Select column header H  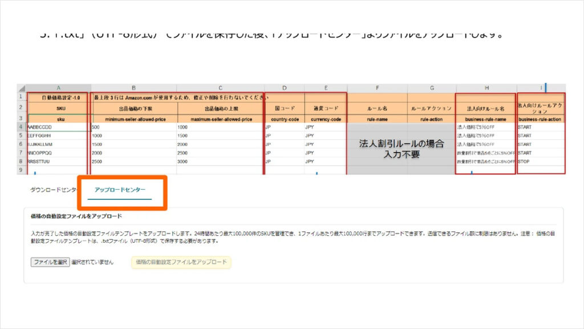[486, 88]
